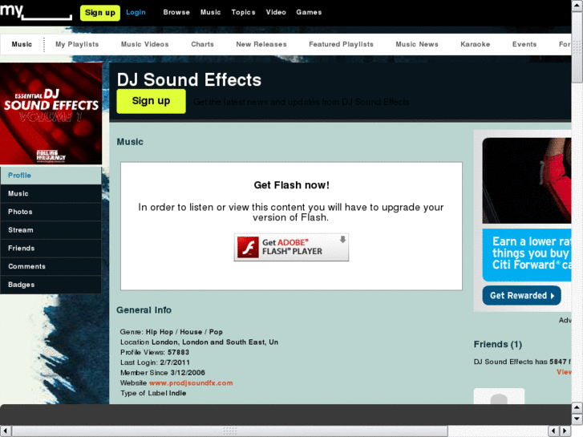Open Comments in left sidebar

51,267
